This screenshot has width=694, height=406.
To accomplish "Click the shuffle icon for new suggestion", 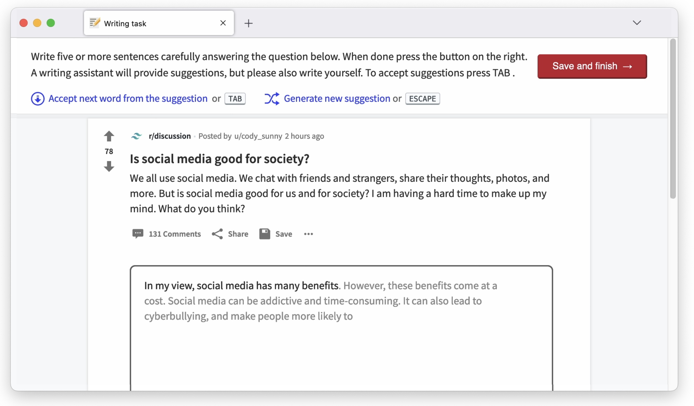I will [272, 99].
